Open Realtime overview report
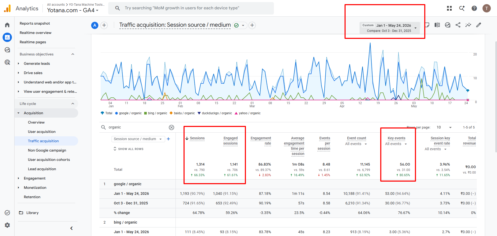497x236 pixels. click(35, 33)
